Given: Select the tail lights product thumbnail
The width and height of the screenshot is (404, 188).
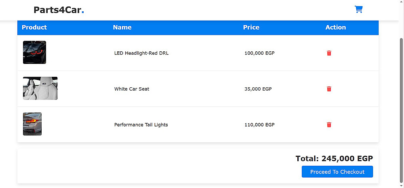Looking at the screenshot, I should 32,124.
